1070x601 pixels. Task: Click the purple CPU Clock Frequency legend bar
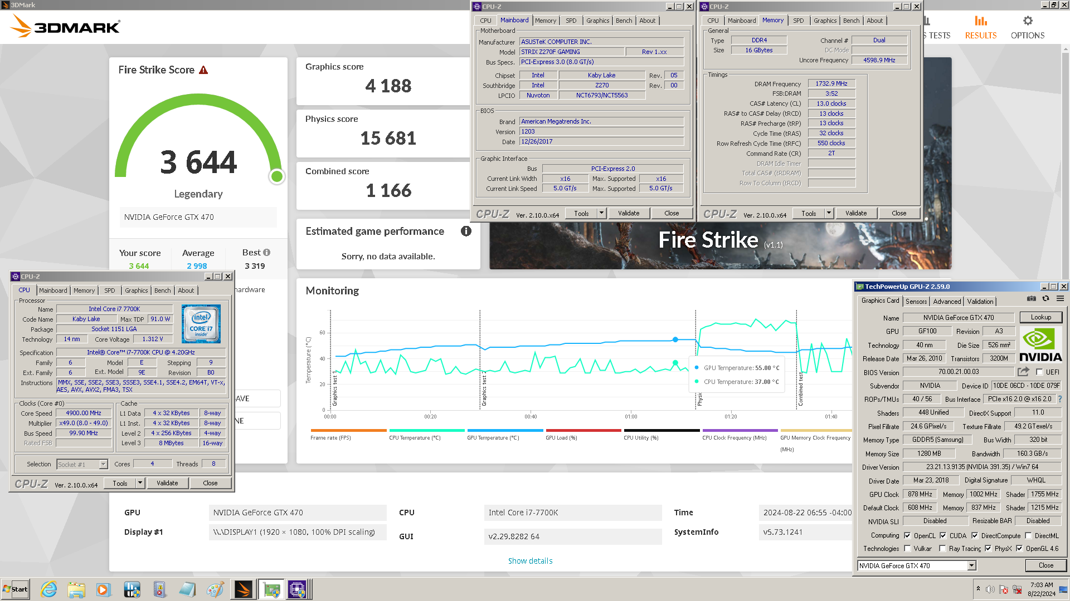740,430
